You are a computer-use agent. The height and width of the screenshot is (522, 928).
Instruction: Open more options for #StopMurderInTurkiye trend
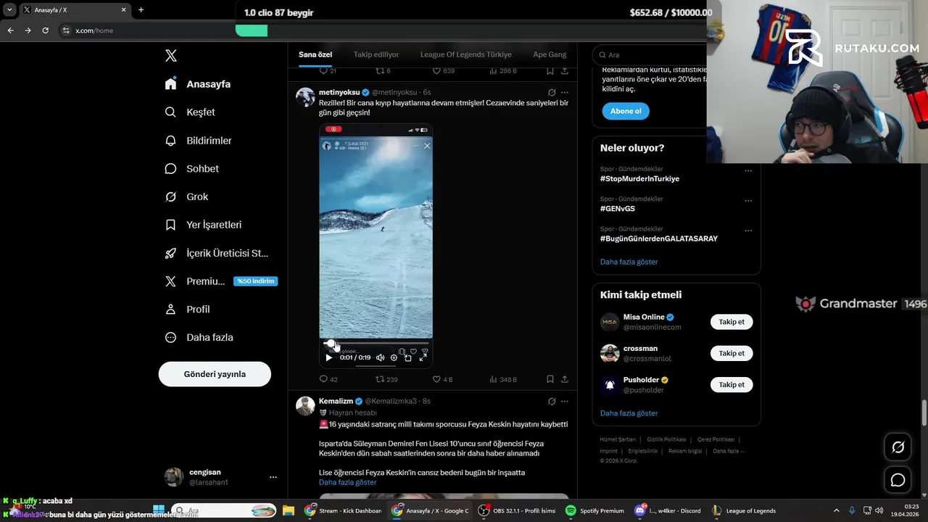click(748, 171)
